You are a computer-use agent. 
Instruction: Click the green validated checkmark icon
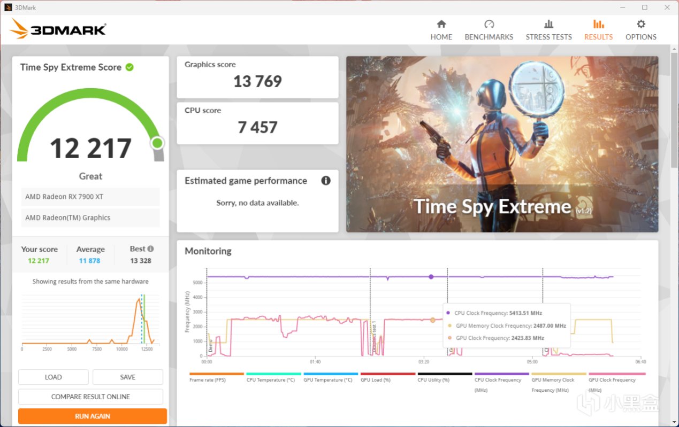pos(129,67)
